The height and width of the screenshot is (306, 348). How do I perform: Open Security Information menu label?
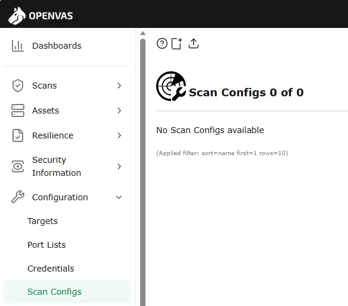tap(56, 166)
